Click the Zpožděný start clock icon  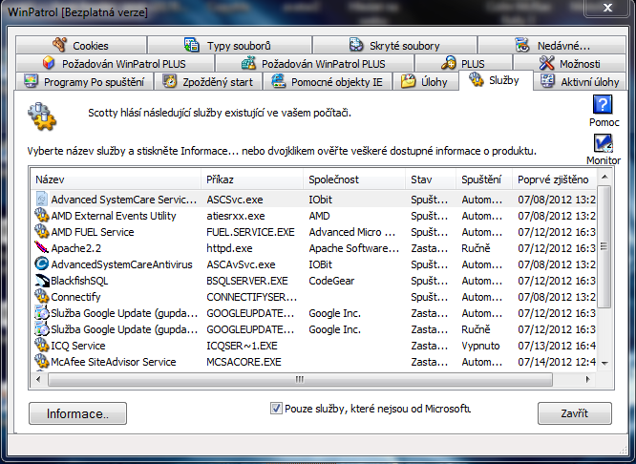170,81
